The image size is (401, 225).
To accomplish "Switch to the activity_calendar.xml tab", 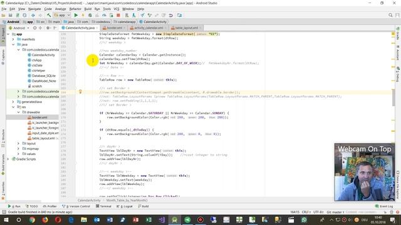I will 148,27.
